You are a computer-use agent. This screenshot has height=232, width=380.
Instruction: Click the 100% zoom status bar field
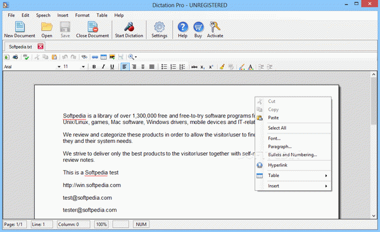101,224
